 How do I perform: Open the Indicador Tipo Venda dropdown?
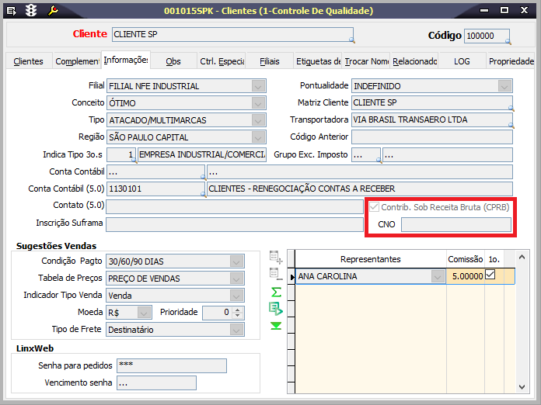click(236, 296)
